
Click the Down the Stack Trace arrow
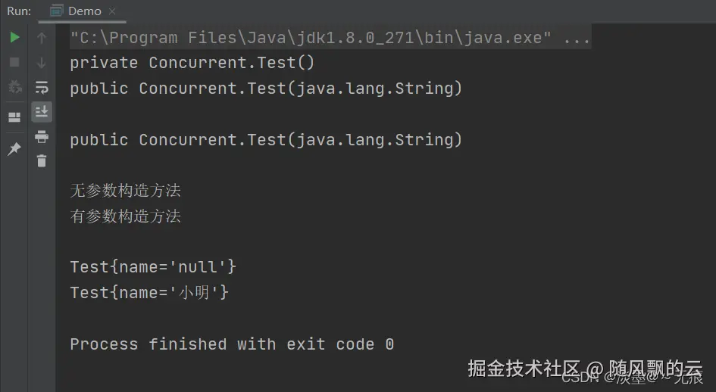click(x=42, y=63)
